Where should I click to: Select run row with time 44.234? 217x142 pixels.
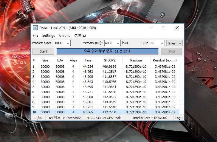pyautogui.click(x=105, y=67)
